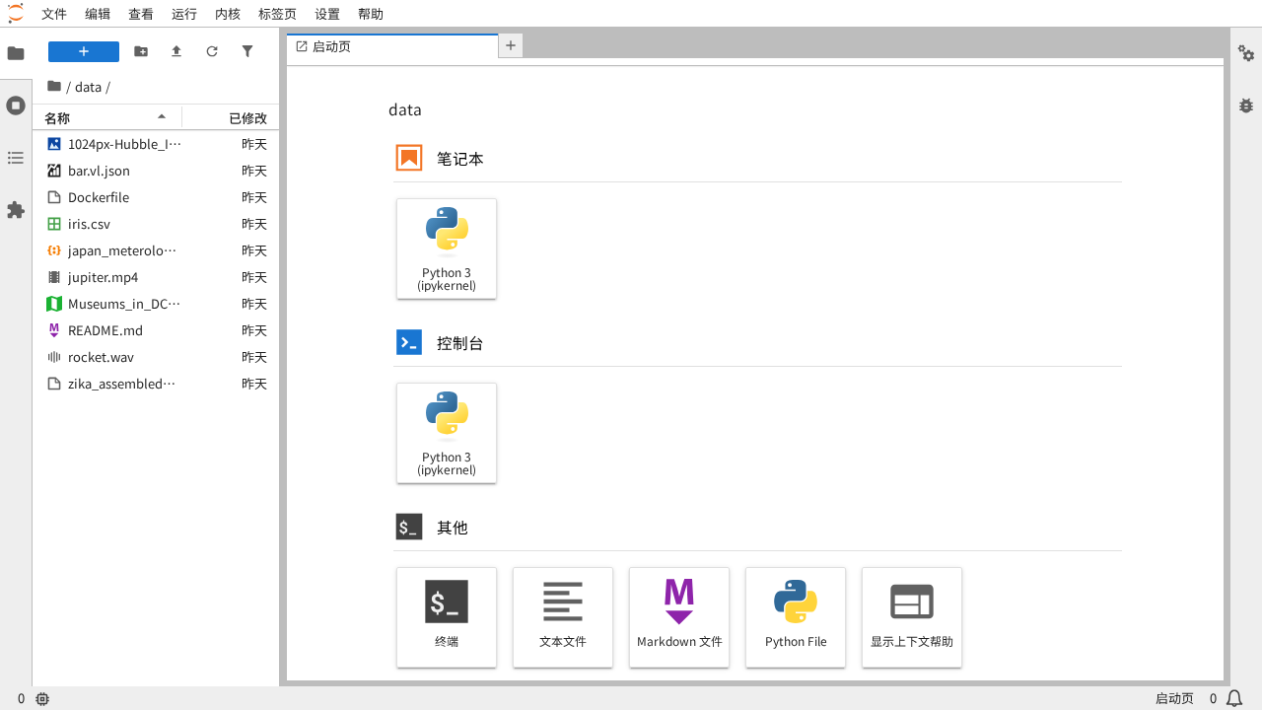Open the Extension Manager puzzle icon
Image resolution: width=1262 pixels, height=710 pixels.
point(16,210)
